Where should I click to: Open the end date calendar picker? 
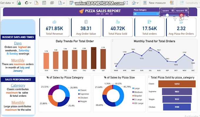coord(186,11)
